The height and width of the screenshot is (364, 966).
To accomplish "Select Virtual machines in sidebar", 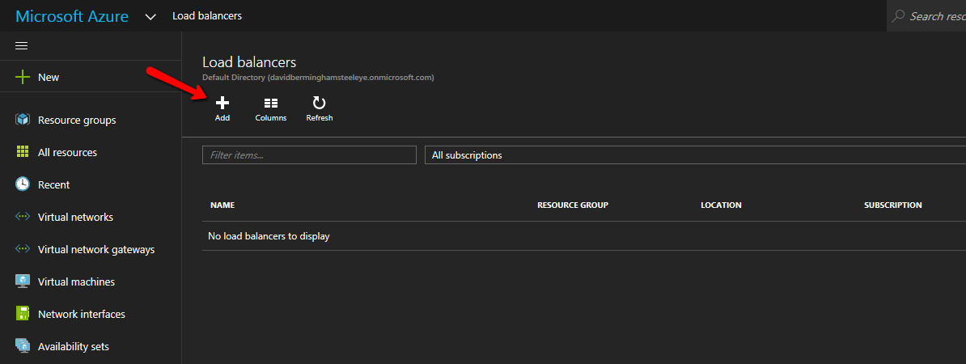I will [x=76, y=281].
